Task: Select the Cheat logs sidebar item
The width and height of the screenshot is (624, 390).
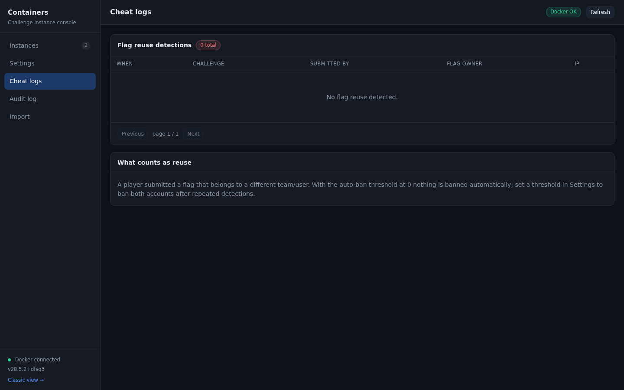Action: [50, 81]
